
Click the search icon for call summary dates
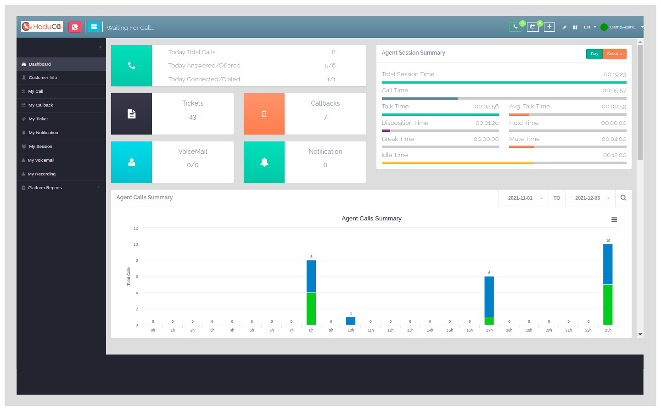pos(623,197)
